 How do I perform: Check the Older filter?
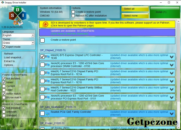[x=4, y=90]
